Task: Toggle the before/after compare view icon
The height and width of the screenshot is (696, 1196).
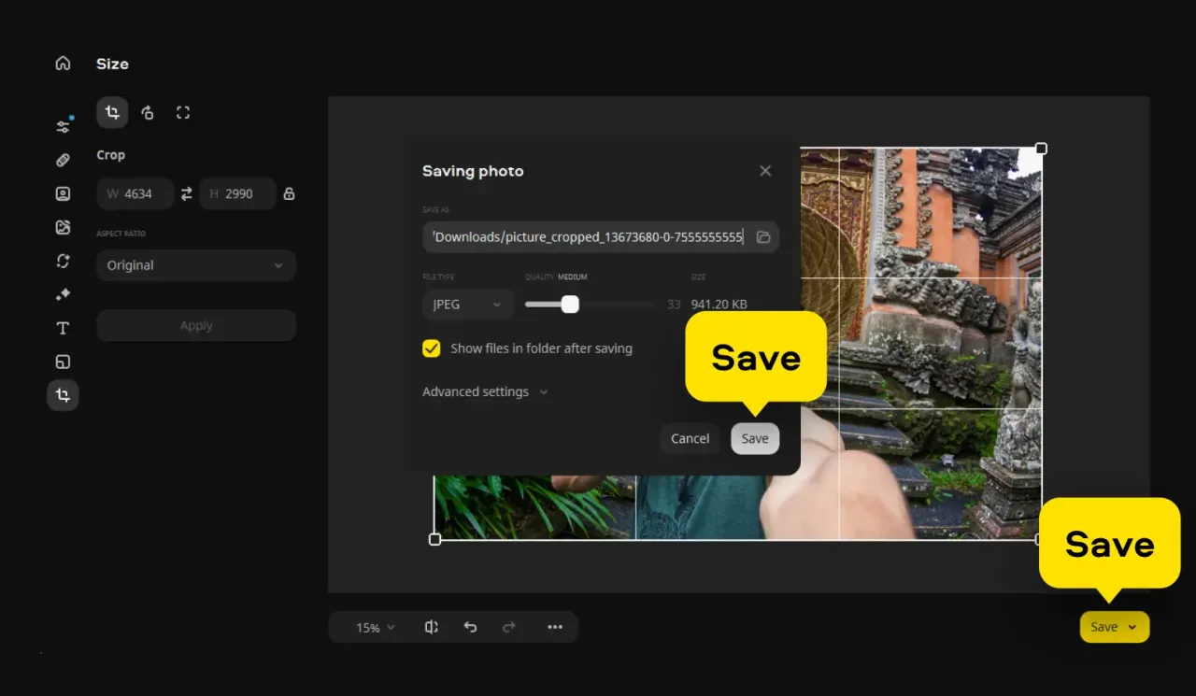Action: tap(431, 627)
